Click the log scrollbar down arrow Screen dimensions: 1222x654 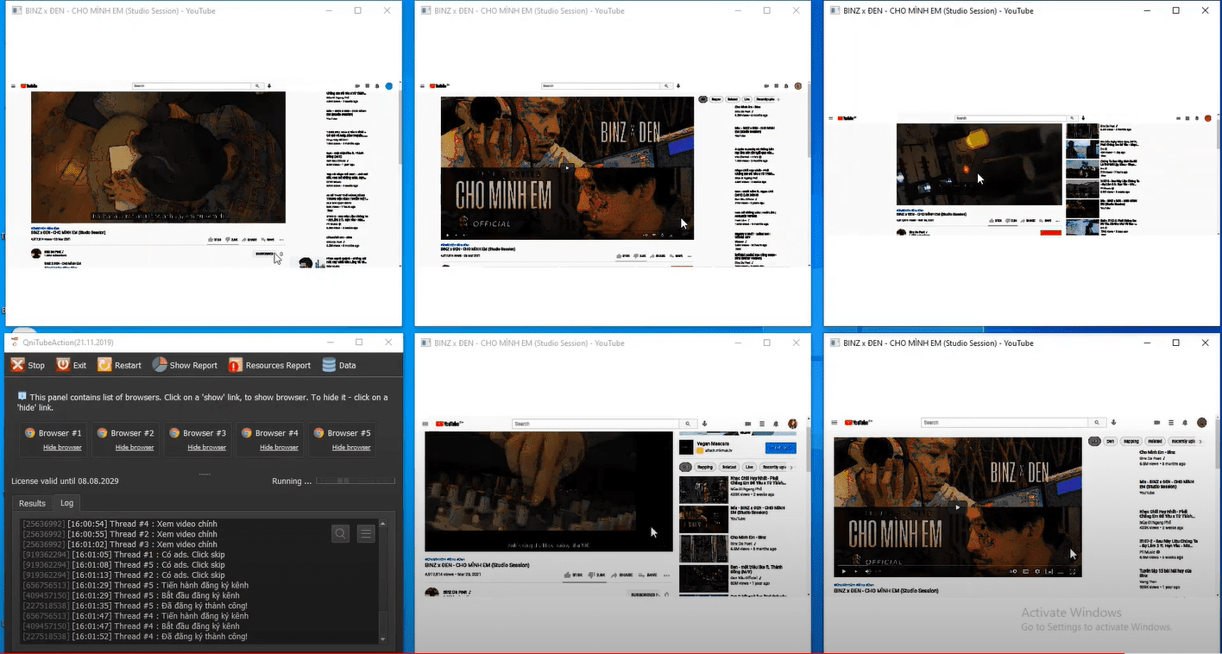383,638
